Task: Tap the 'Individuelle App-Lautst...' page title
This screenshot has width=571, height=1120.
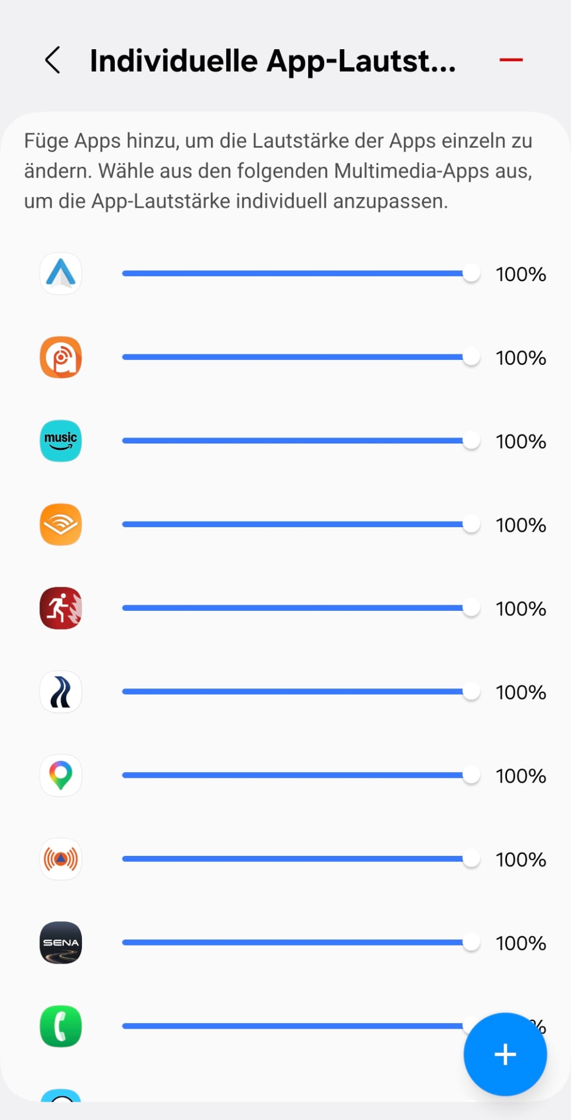Action: click(x=273, y=60)
